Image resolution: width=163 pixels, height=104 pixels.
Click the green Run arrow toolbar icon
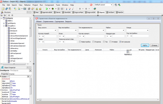[x=47, y=9]
